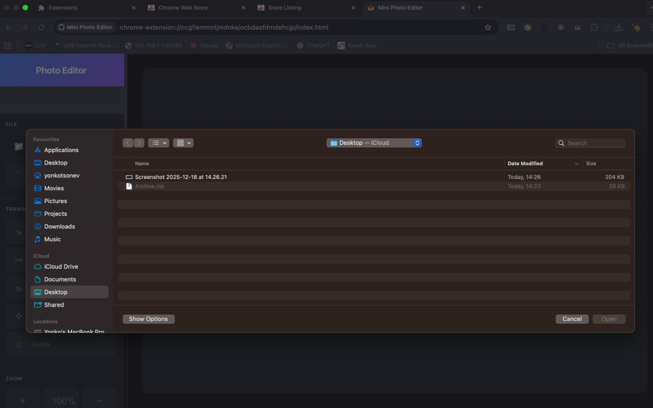This screenshot has width=653, height=408.
Task: Open the Desktop — iCloud location popup
Action: tap(374, 143)
